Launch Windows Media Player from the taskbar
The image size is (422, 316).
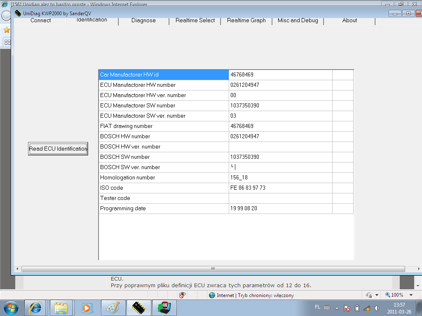coord(87,308)
